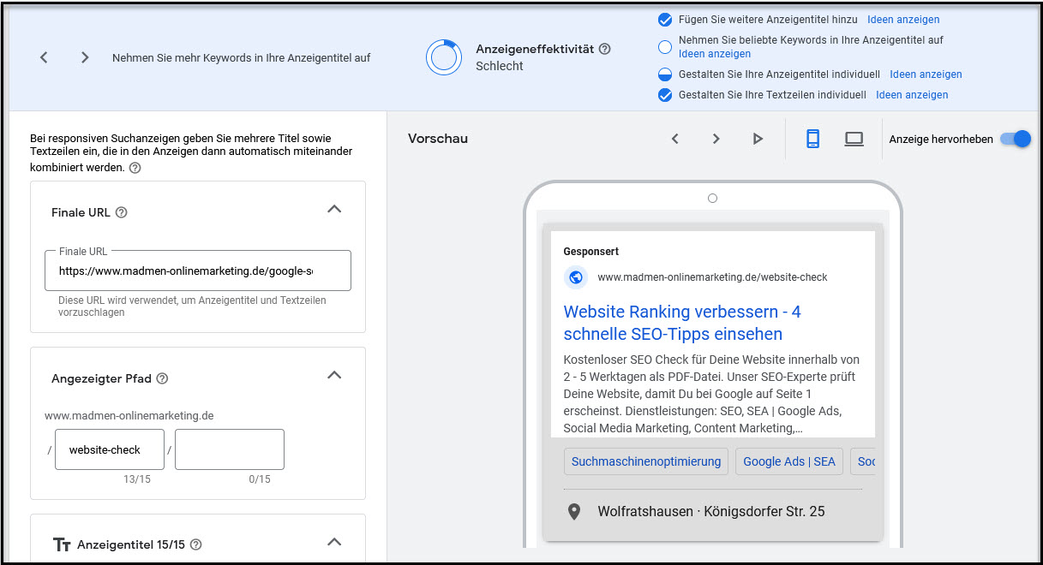Click half-filled circle for 'Anzeigentitel individuell'
Viewport: 1043px width, 565px height.
(x=664, y=74)
